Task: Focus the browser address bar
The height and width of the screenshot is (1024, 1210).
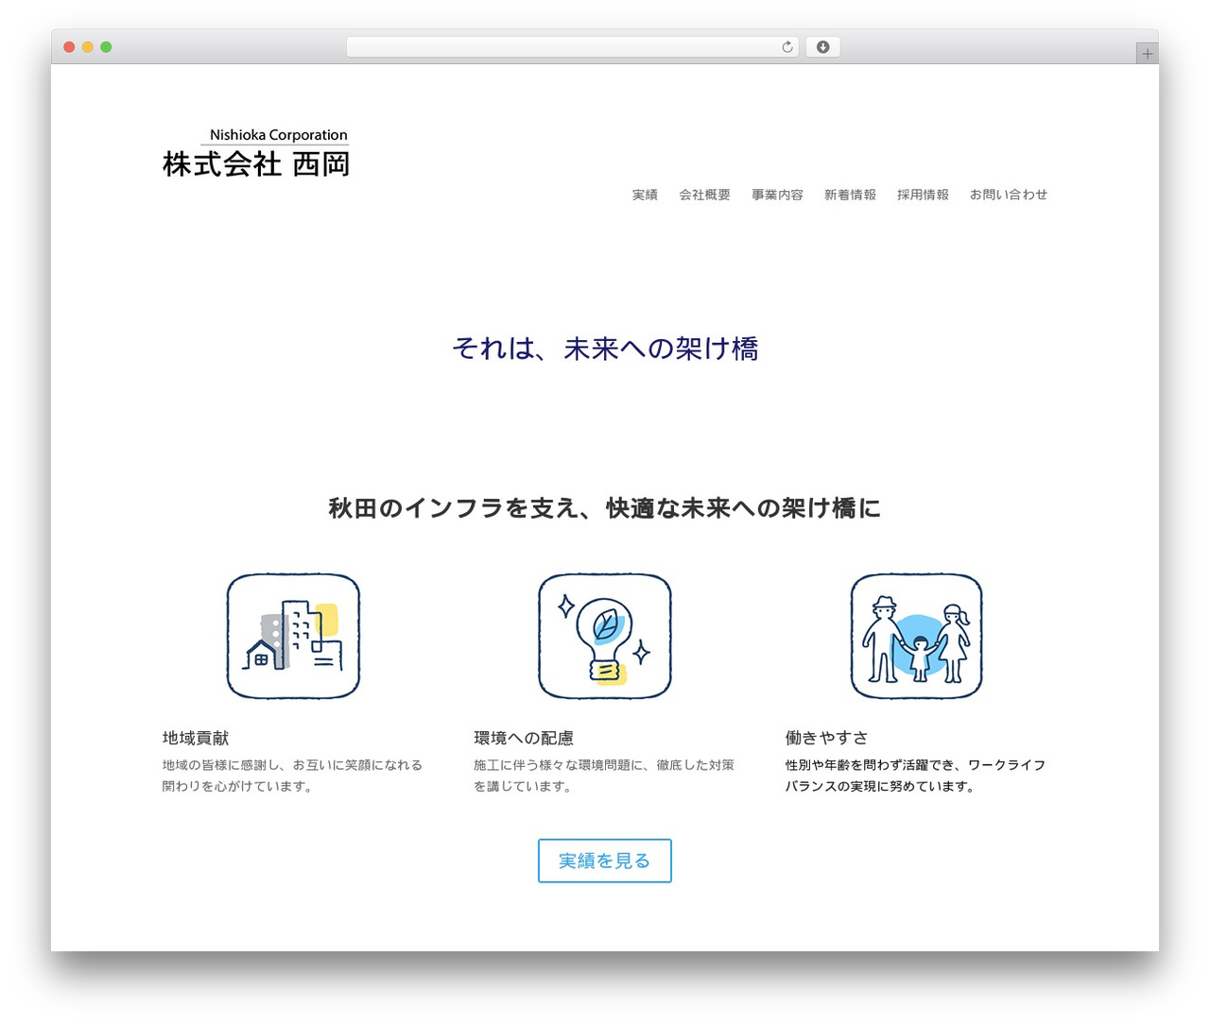Action: (x=573, y=47)
